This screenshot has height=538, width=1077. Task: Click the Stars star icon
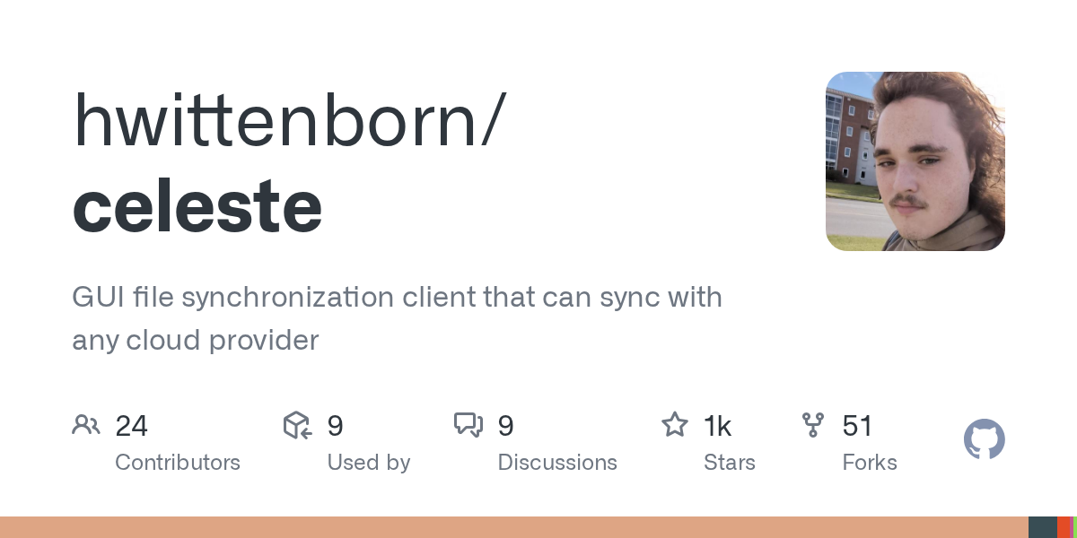pos(675,424)
